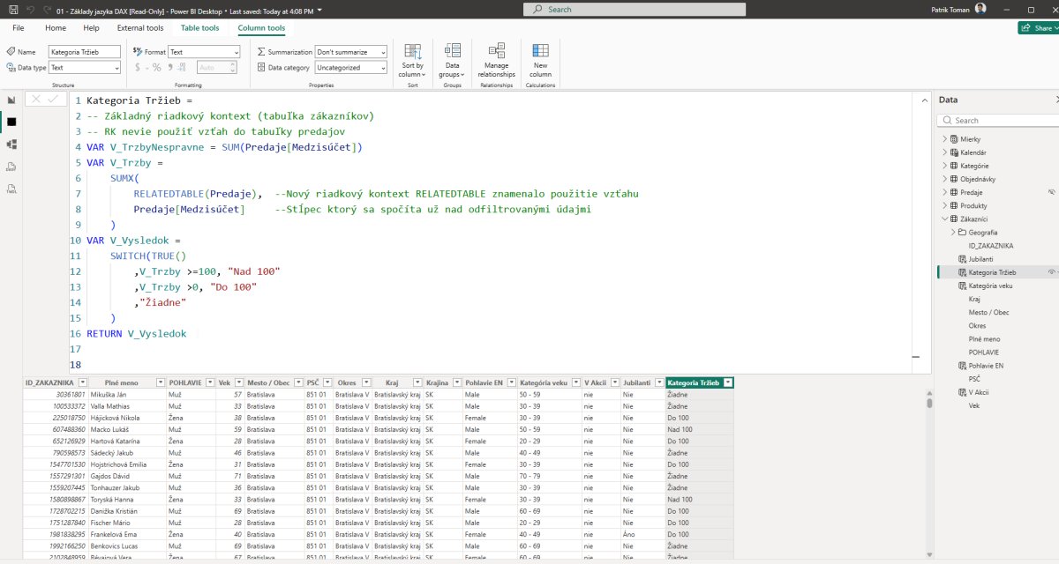Image resolution: width=1059 pixels, height=564 pixels.
Task: Open the Sort by column menu
Action: coord(412,60)
